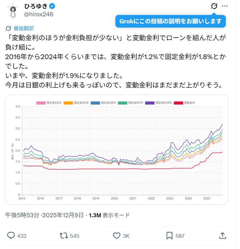Toggle 固定金利2年 pink legend swatch

pyautogui.click(x=41, y=103)
